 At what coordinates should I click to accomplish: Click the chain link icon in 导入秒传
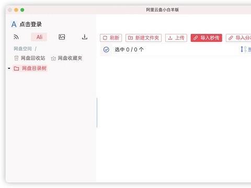pos(196,38)
